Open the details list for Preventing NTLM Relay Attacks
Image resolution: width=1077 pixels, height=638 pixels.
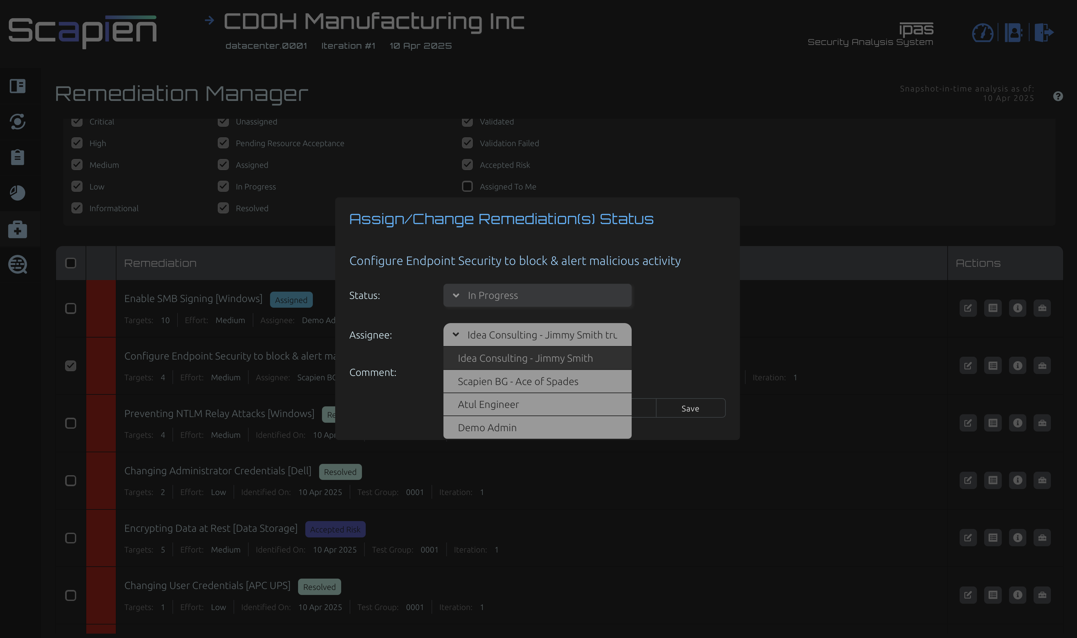click(993, 423)
